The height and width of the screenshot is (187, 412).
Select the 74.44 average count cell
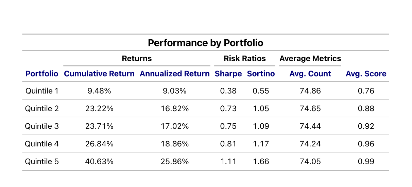(x=310, y=126)
